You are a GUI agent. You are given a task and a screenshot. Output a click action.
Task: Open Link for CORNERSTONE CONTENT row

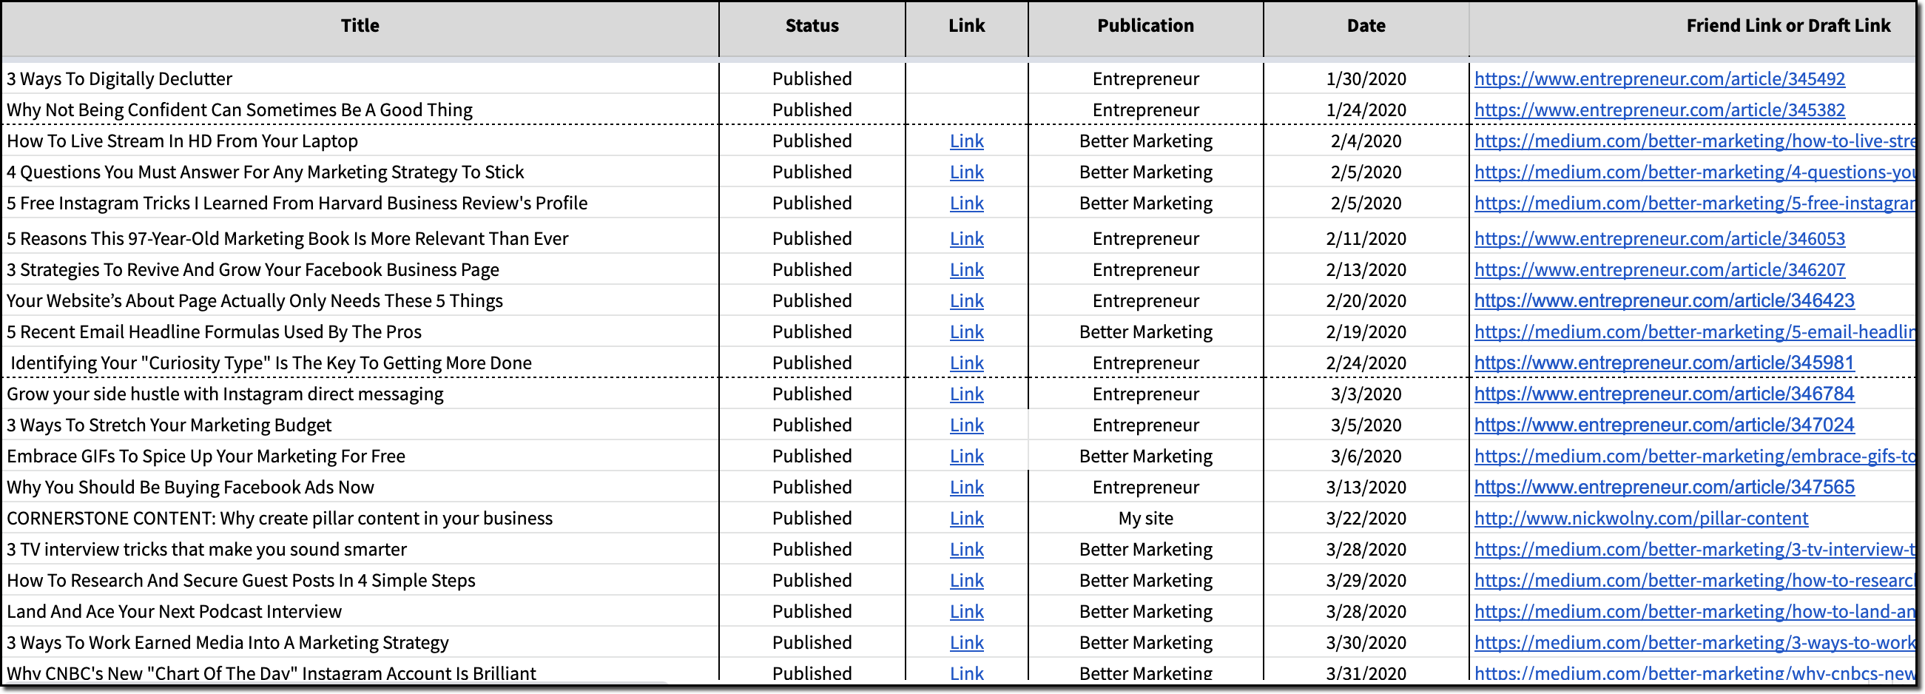[966, 519]
